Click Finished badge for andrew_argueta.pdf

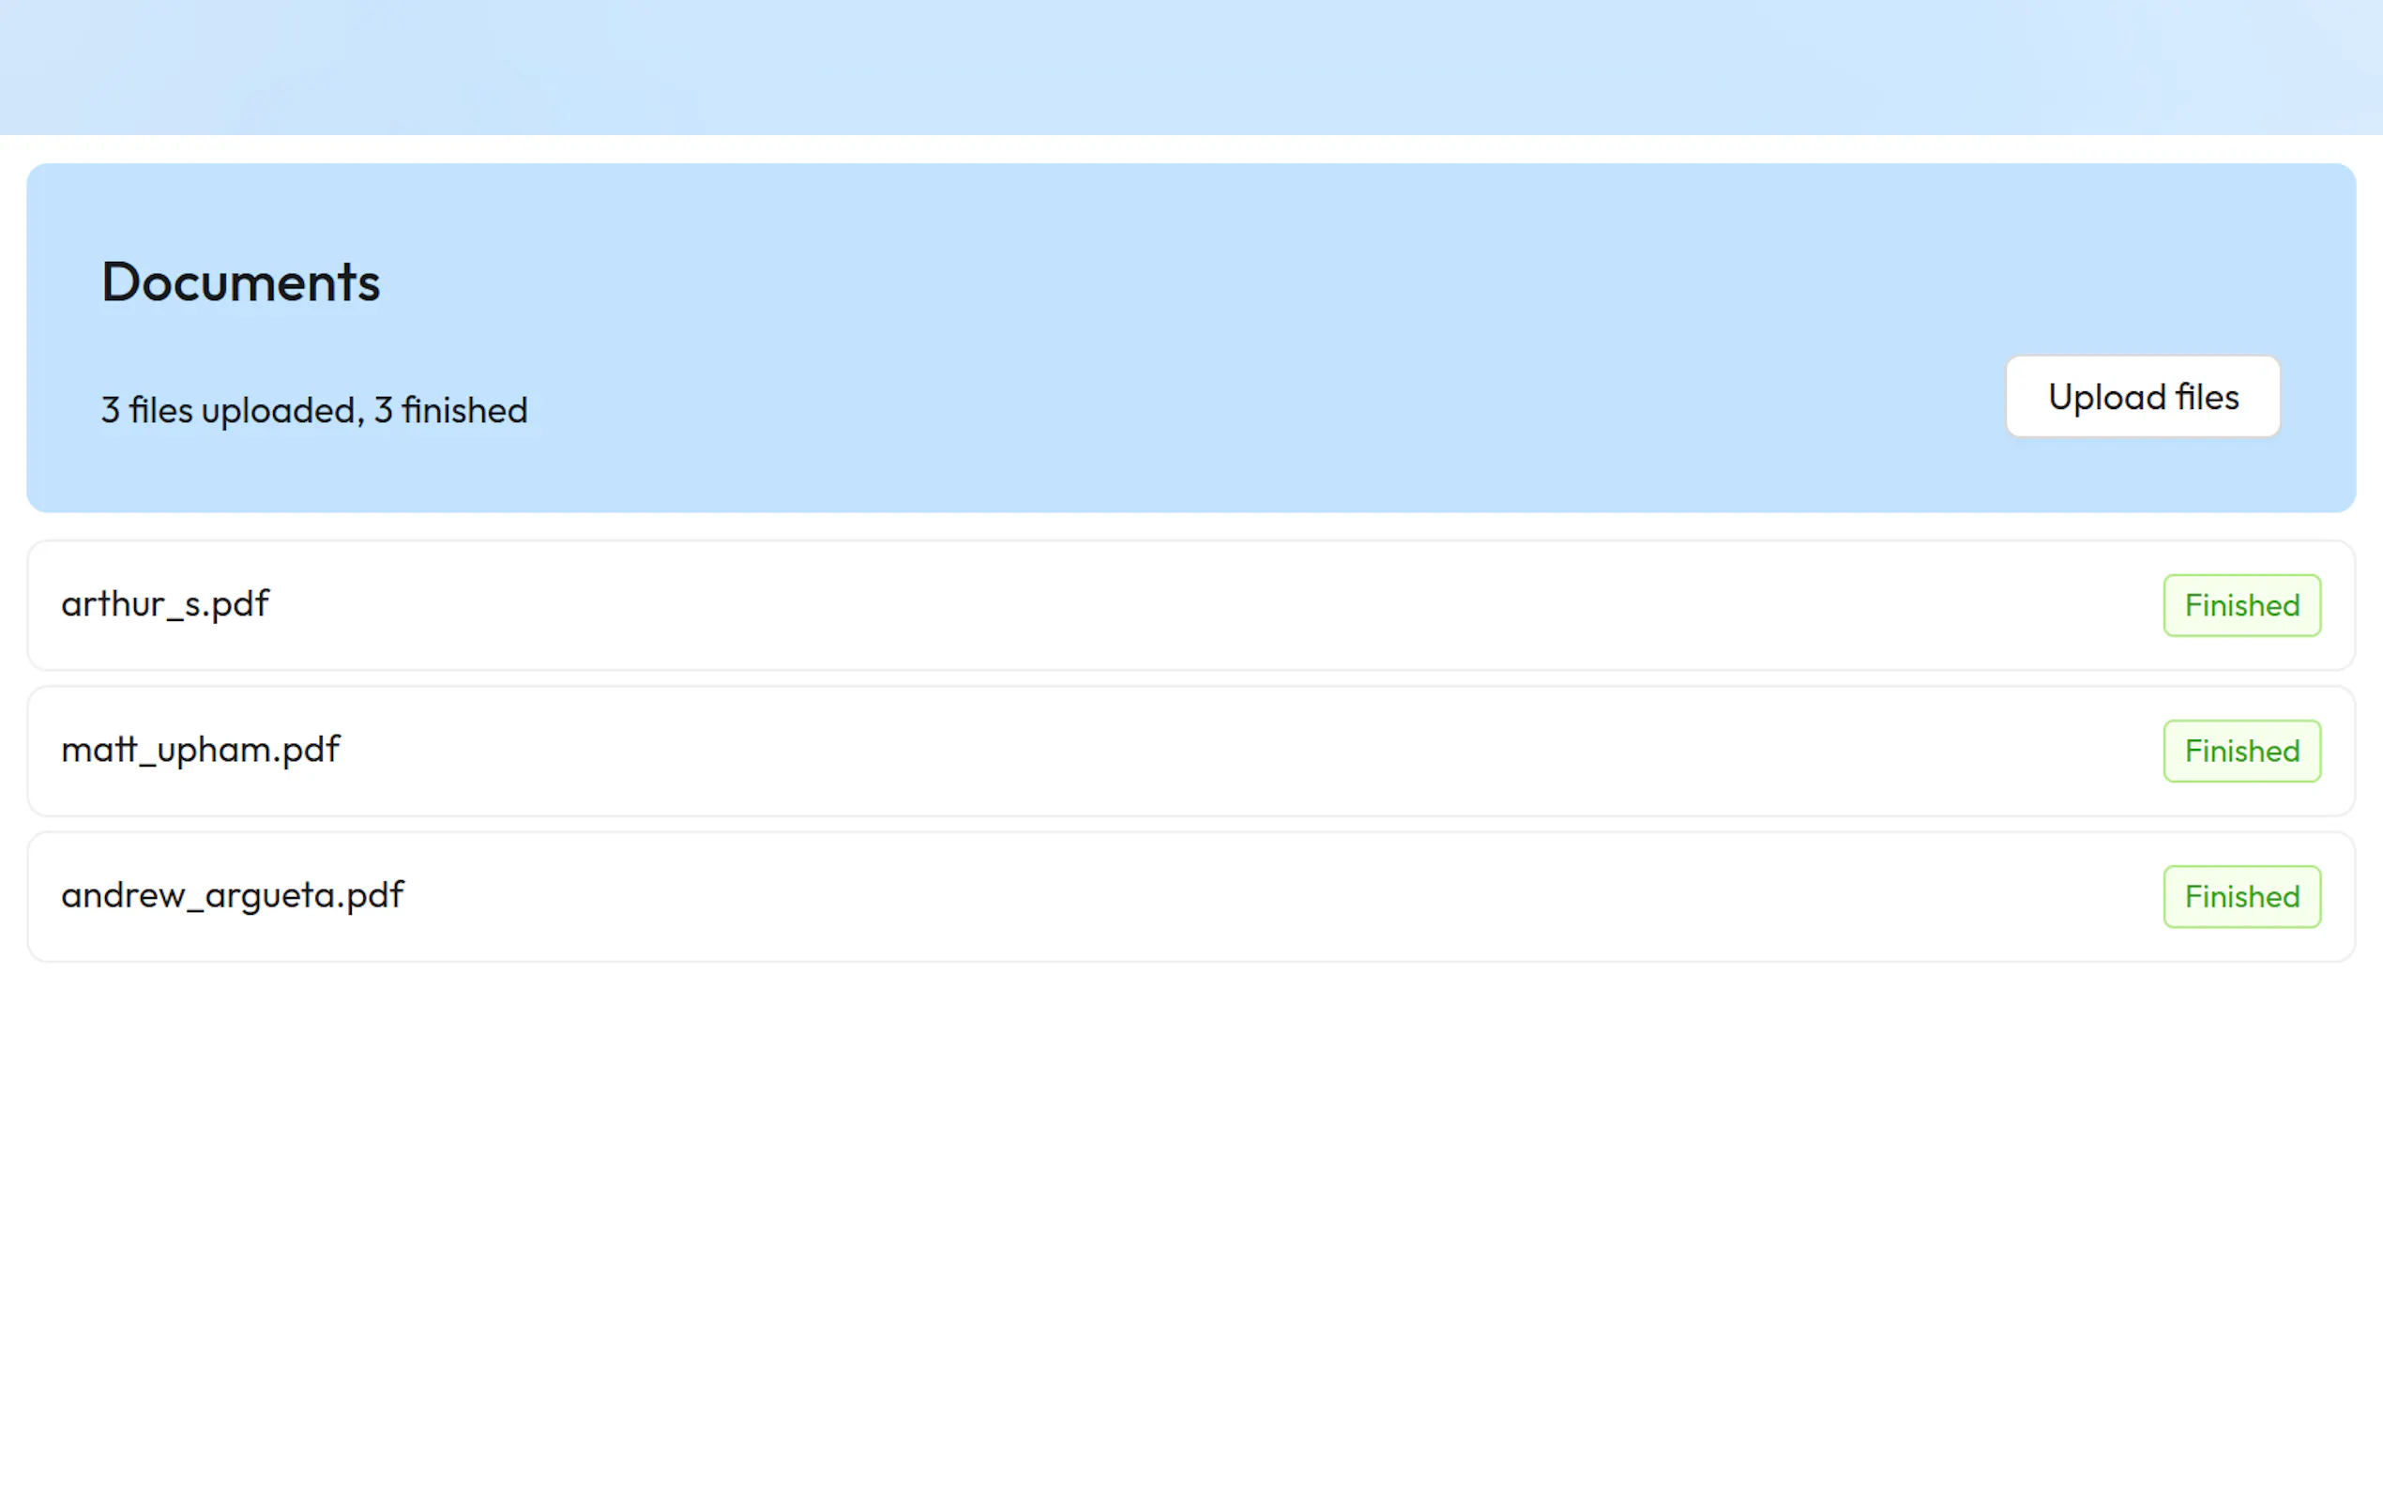(2241, 897)
